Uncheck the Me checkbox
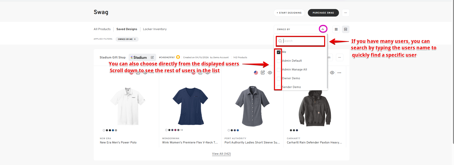This screenshot has width=454, height=165. tap(279, 52)
